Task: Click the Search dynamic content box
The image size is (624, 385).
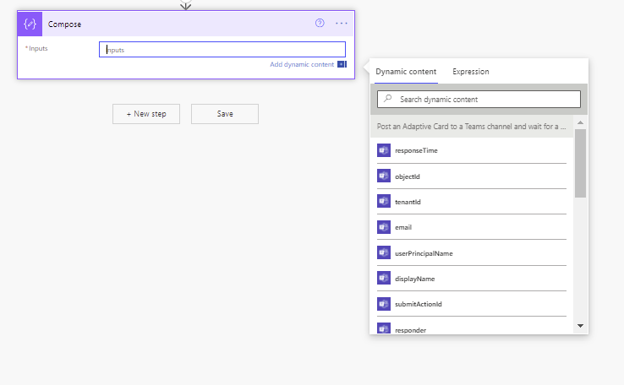Action: tap(479, 100)
